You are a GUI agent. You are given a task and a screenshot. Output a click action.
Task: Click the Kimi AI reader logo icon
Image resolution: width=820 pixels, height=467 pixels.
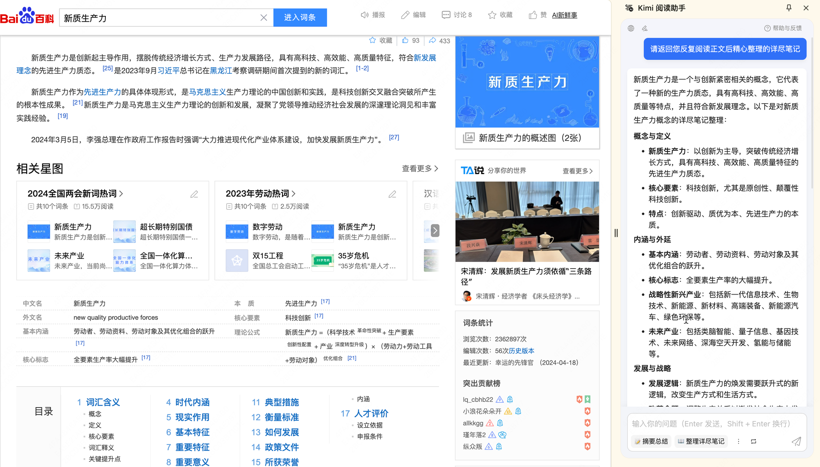click(629, 8)
